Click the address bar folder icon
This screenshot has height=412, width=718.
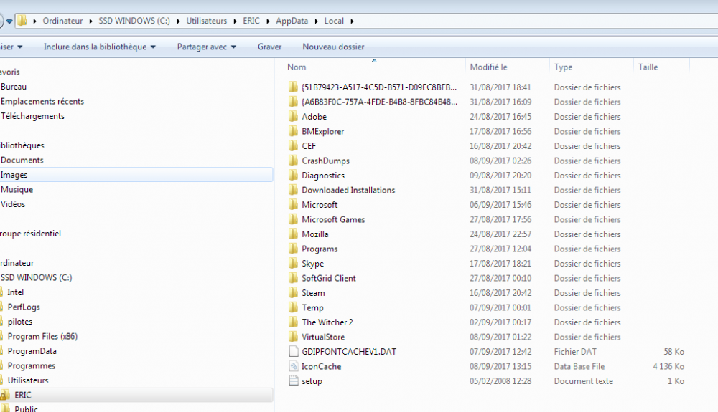point(22,21)
